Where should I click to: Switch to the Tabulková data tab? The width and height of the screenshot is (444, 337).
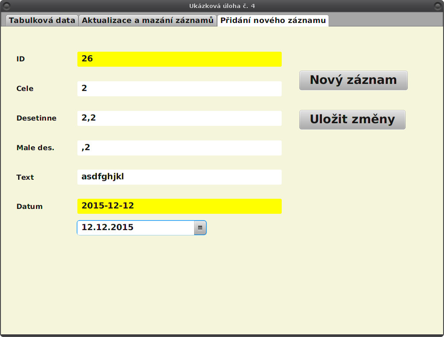tap(42, 20)
